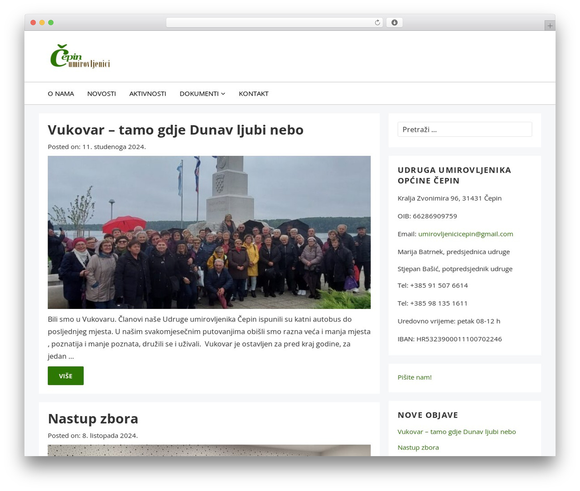
Task: Expand the Dokumenti submenu chevron
Action: coord(223,94)
